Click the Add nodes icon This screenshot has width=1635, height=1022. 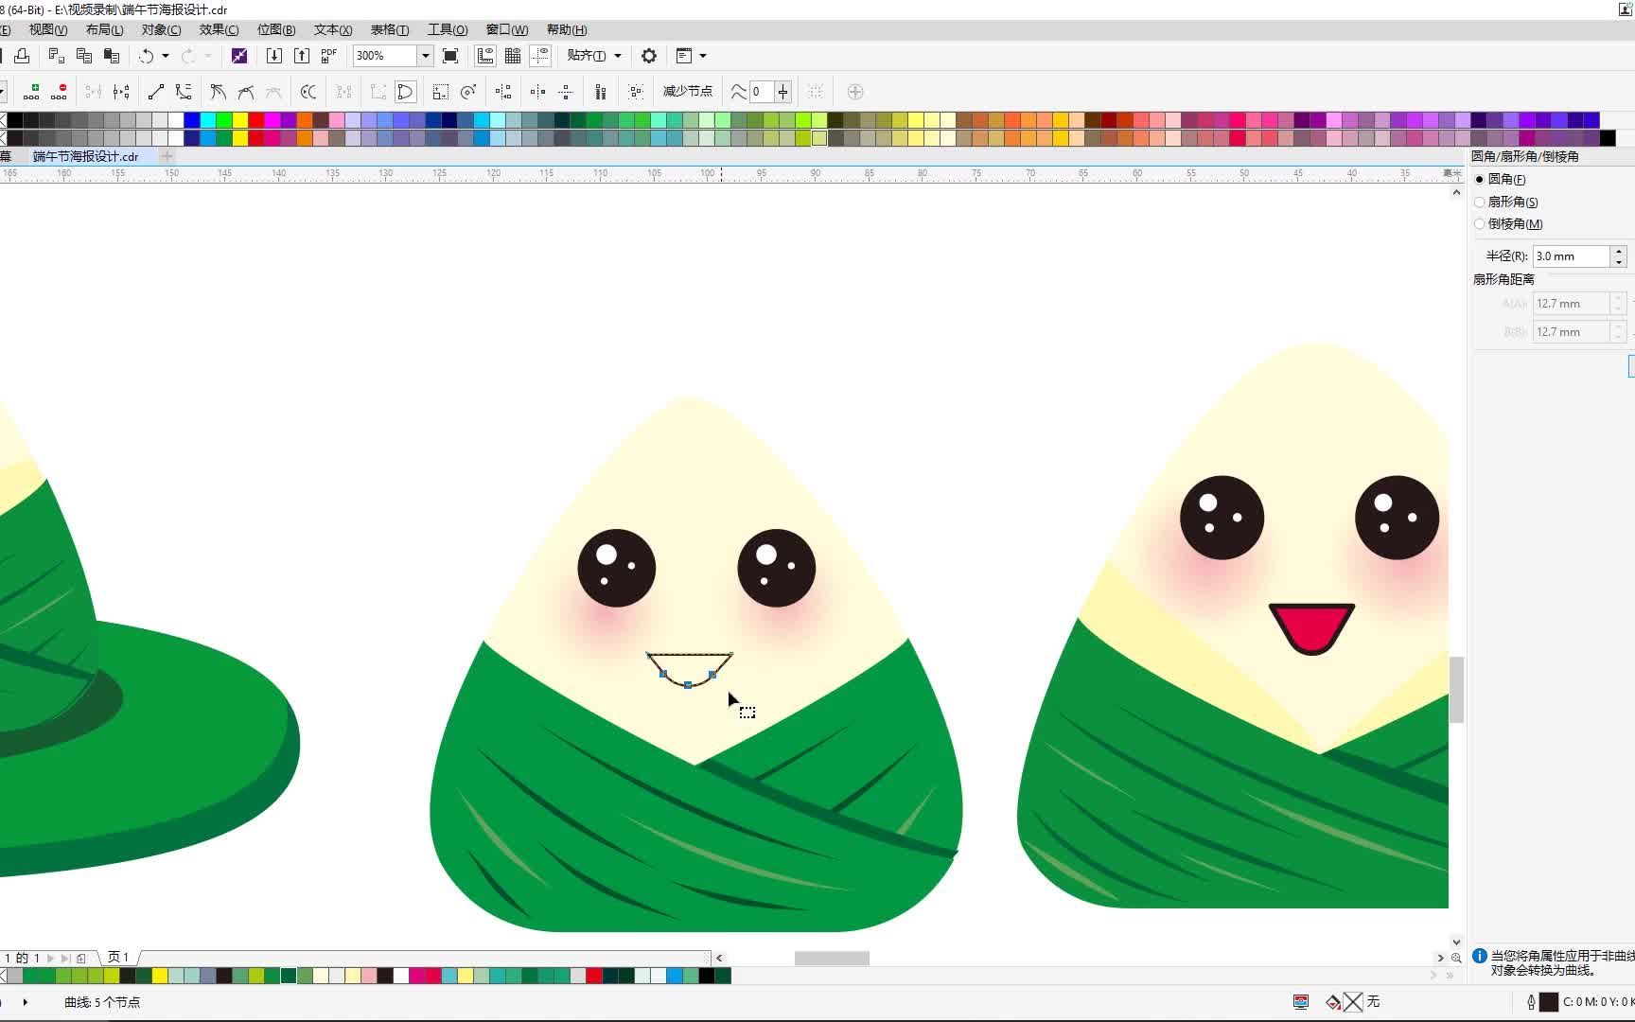pos(31,92)
